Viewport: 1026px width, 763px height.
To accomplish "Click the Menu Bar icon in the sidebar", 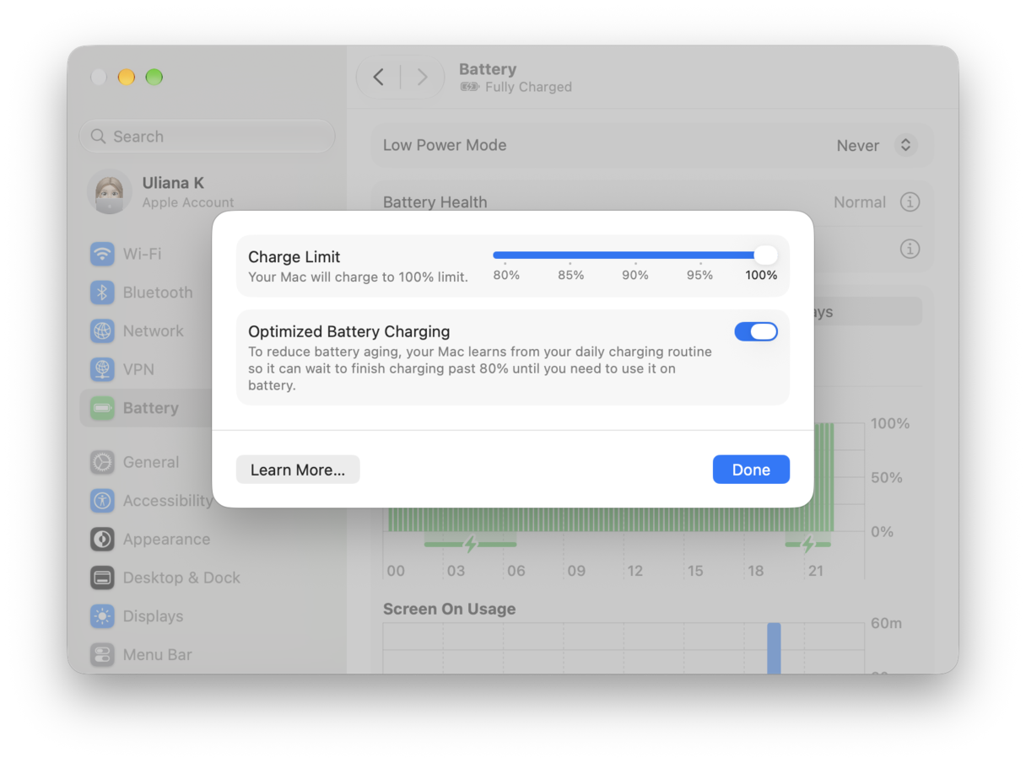I will click(102, 655).
